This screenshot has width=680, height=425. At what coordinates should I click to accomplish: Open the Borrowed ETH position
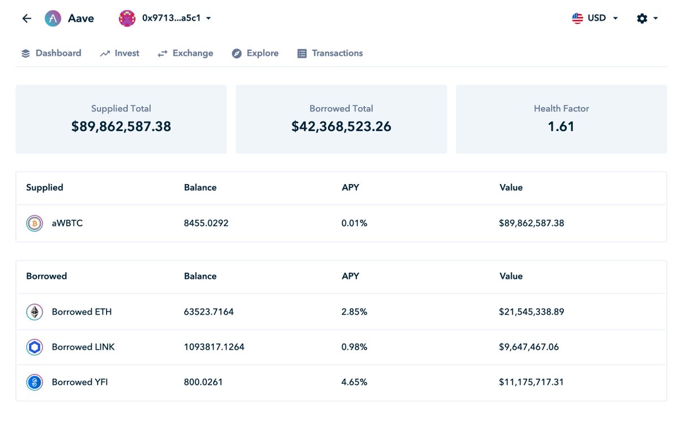pyautogui.click(x=82, y=312)
